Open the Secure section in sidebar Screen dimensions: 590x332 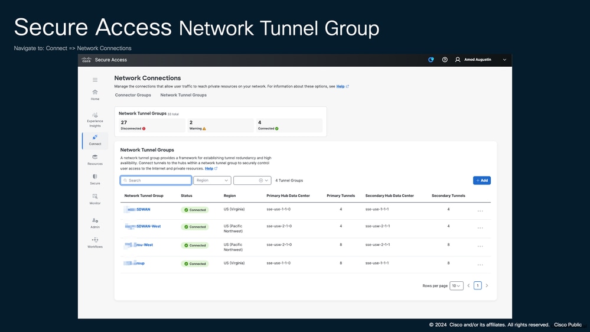point(95,180)
